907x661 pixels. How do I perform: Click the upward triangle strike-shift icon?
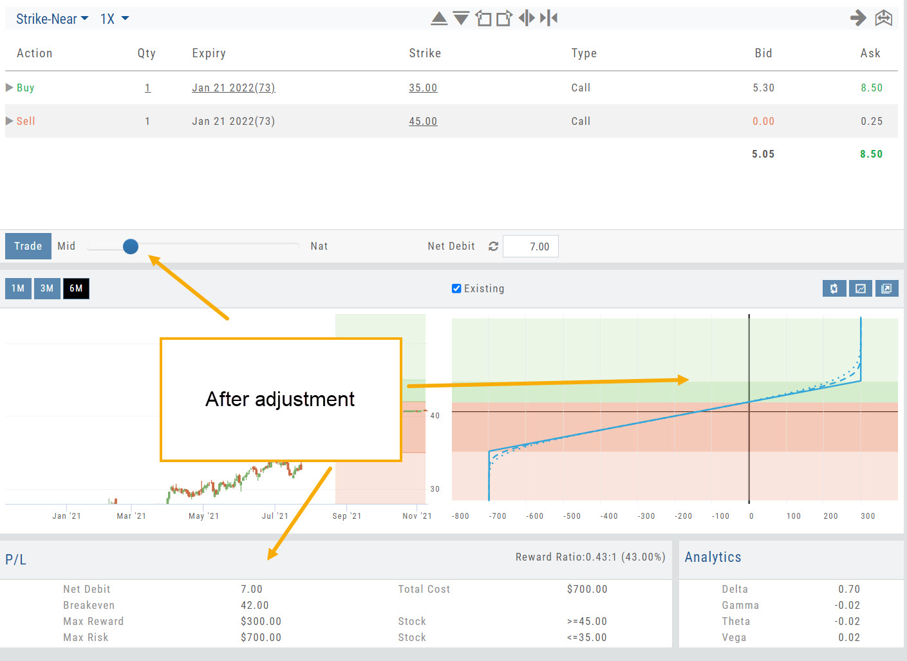(439, 18)
